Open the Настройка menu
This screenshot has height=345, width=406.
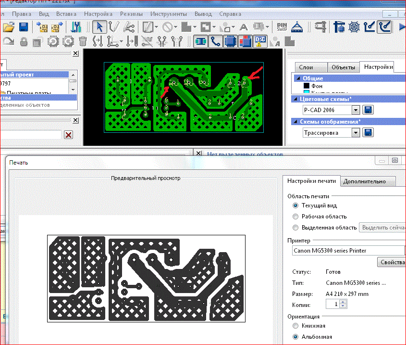pyautogui.click(x=98, y=14)
